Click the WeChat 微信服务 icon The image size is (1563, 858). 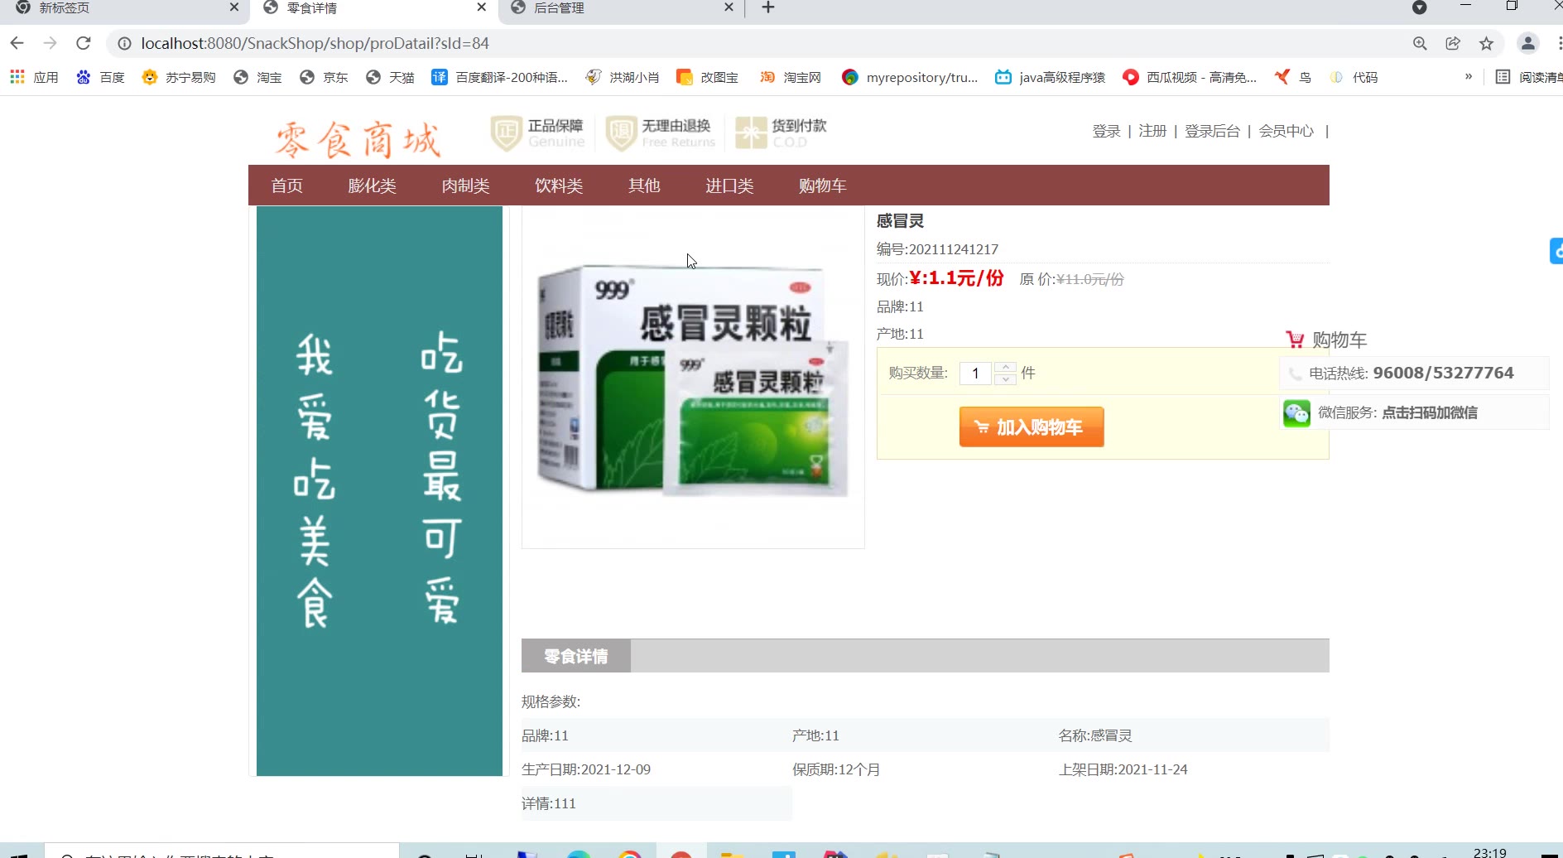pyautogui.click(x=1296, y=412)
